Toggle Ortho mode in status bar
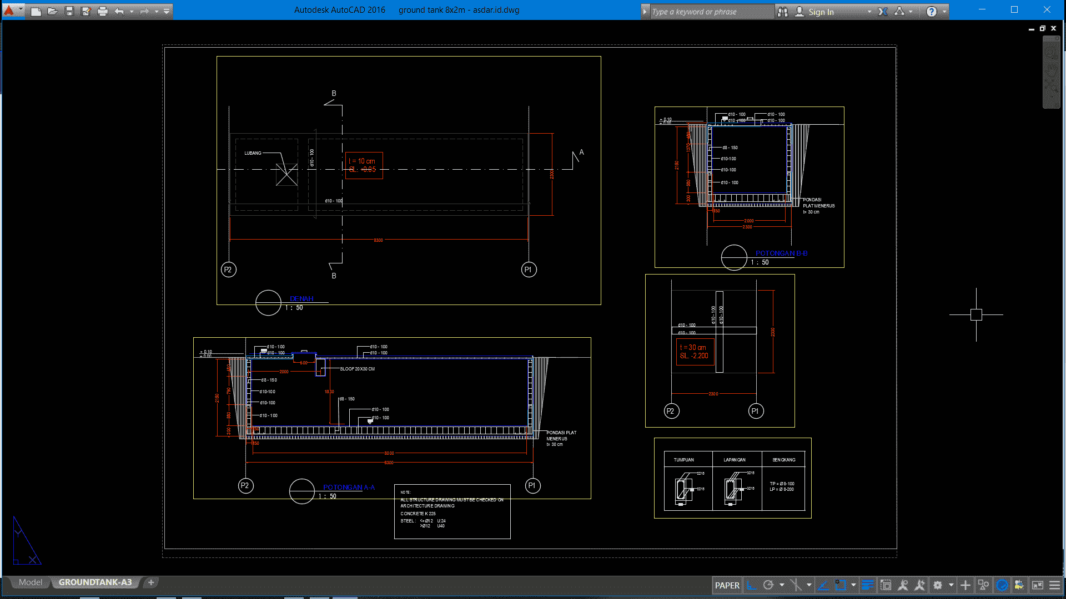The image size is (1066, 599). click(752, 585)
